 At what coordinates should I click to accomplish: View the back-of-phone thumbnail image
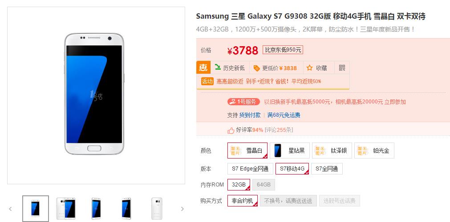(157, 209)
